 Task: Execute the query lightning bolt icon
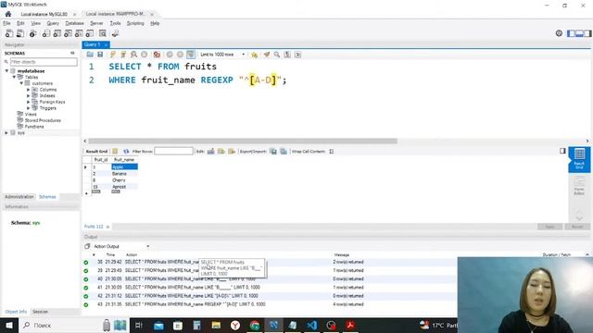tap(113, 55)
